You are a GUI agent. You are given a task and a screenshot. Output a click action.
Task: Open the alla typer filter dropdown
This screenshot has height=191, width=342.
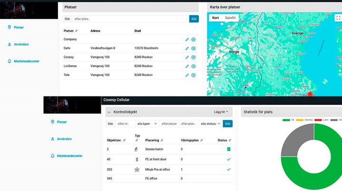click(x=147, y=124)
